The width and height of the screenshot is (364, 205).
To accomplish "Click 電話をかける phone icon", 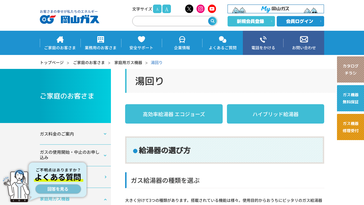I will 263,43.
